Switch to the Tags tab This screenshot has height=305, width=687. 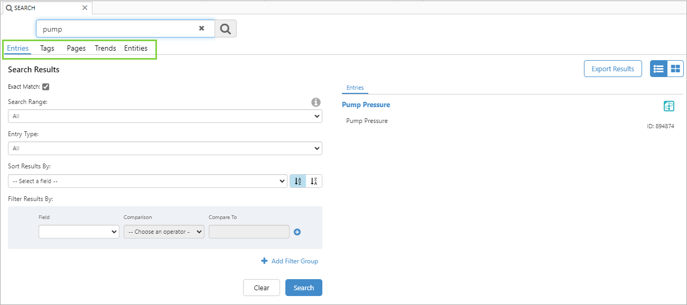coord(47,48)
